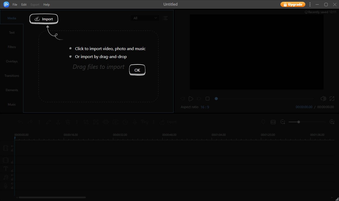
Task: Click the zoom-to-fit timeline icon
Action: pyautogui.click(x=273, y=122)
